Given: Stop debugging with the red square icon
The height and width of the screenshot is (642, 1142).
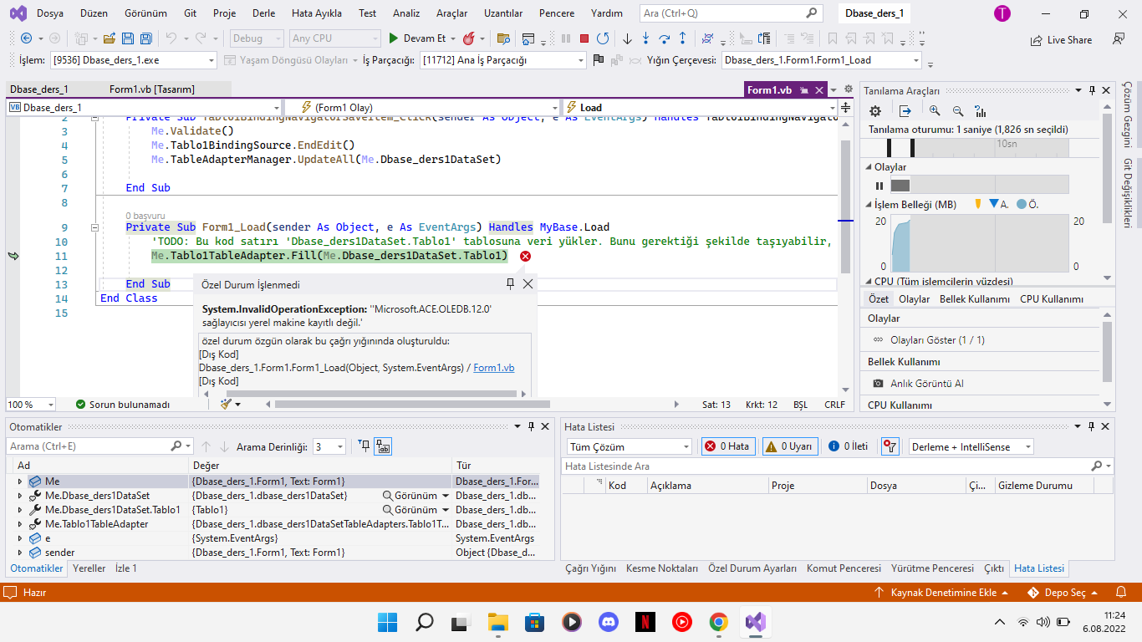Looking at the screenshot, I should click(584, 38).
